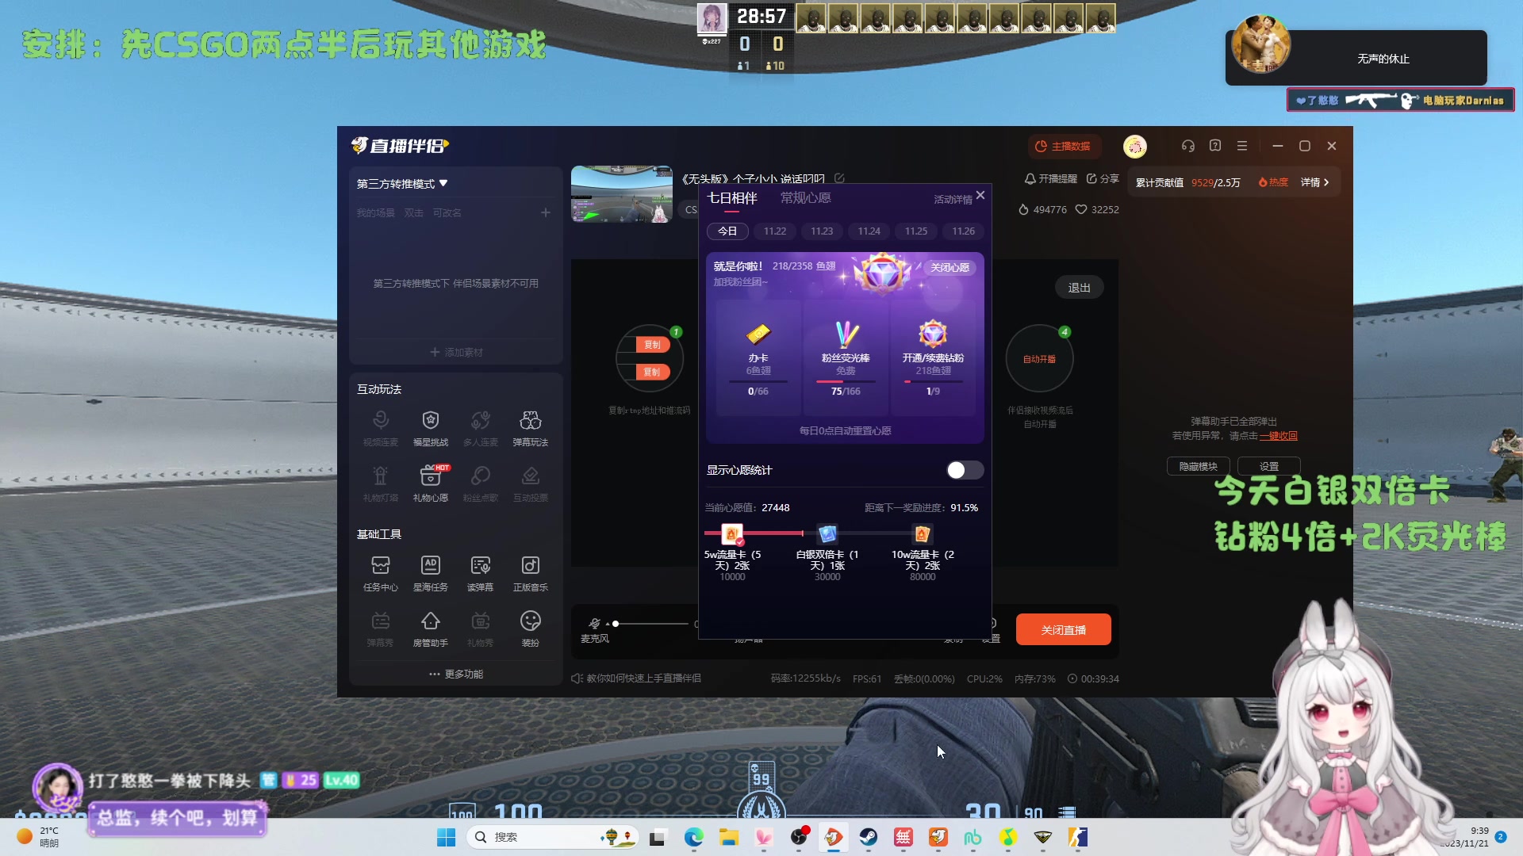Open 星海任务 AD tasks

431,573
